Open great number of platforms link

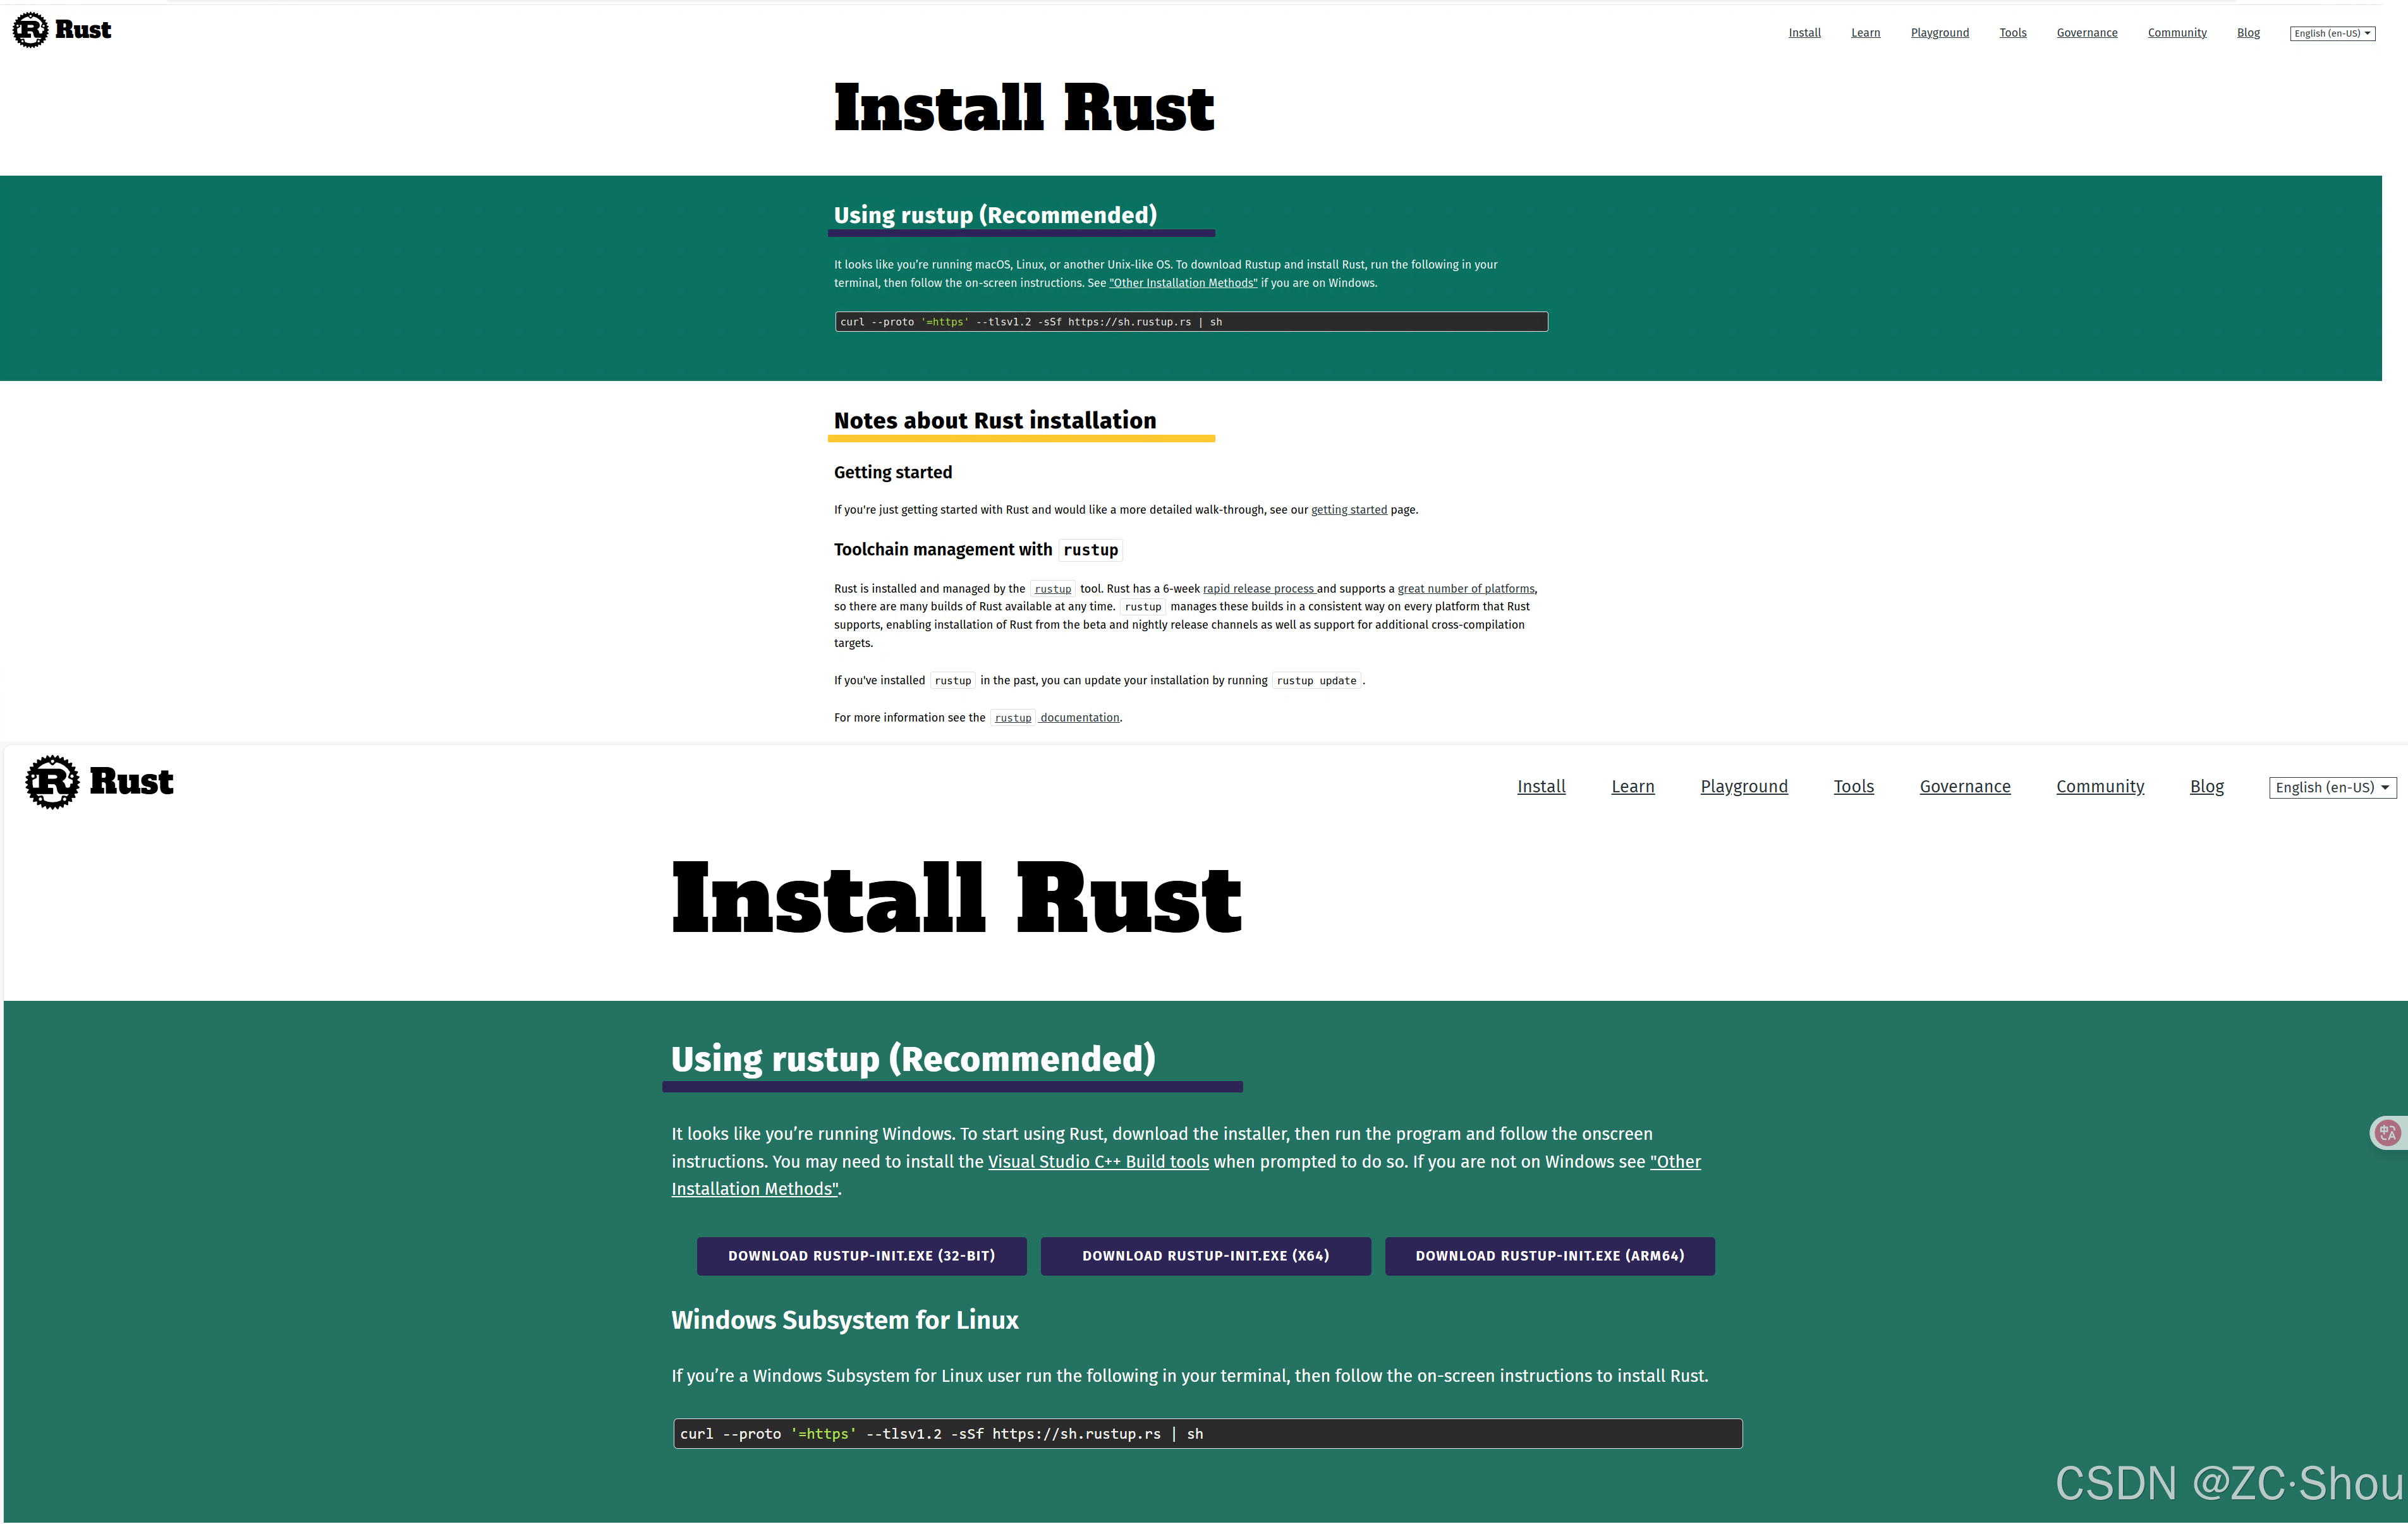pos(1465,589)
